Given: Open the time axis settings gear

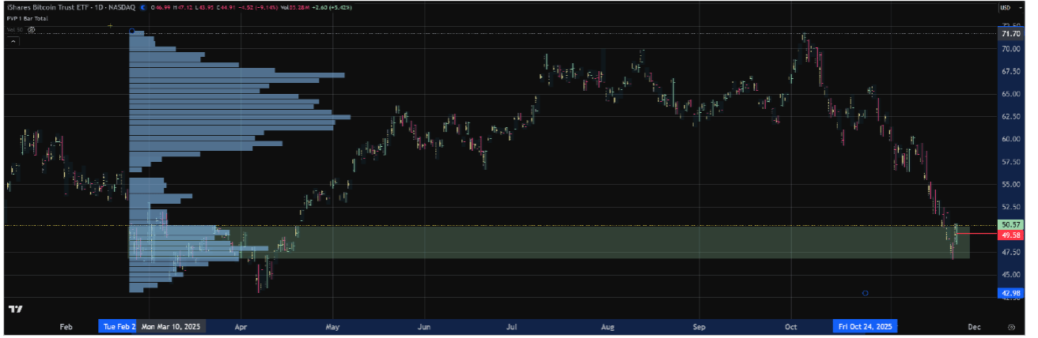Looking at the screenshot, I should [1011, 326].
